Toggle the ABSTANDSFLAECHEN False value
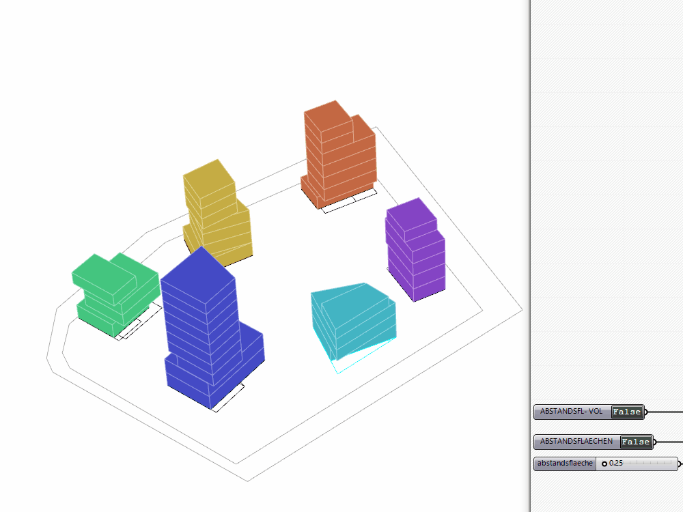Screen dimensions: 683x512 (x=636, y=442)
